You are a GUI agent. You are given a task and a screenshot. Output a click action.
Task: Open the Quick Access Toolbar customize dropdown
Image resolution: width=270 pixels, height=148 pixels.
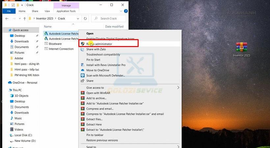(x=22, y=5)
